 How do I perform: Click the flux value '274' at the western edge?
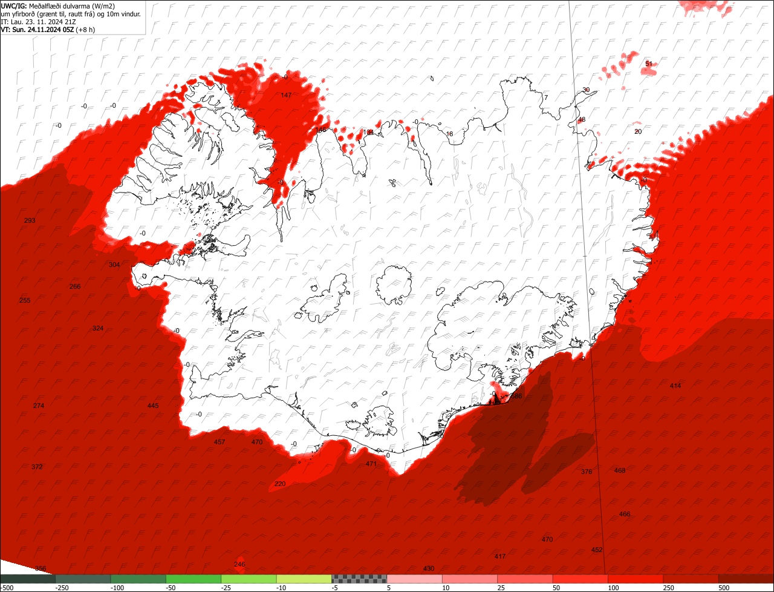[x=39, y=406]
